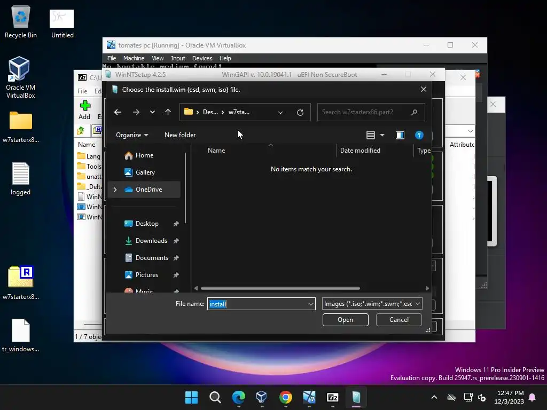Open Documents quick access folder
The width and height of the screenshot is (547, 410).
click(x=146, y=258)
